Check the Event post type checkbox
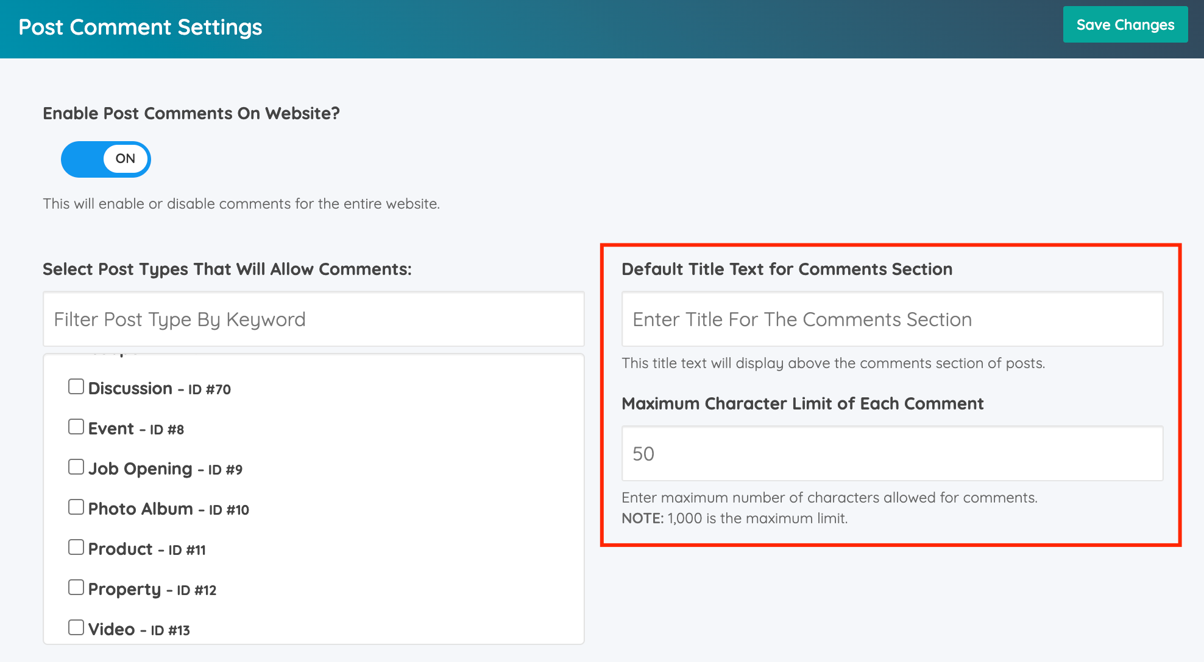The width and height of the screenshot is (1204, 662). [x=76, y=427]
